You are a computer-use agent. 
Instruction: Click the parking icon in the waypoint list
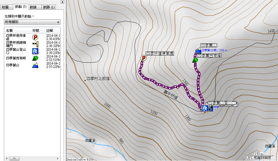point(35,37)
